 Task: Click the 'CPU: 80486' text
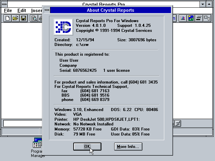coord(146,110)
